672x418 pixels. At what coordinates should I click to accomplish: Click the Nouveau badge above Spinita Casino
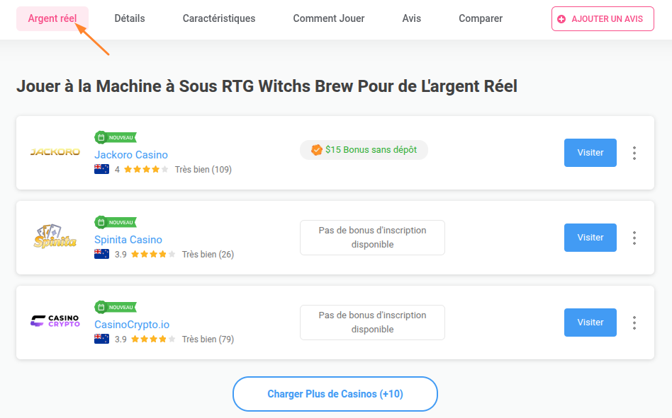[x=116, y=222]
